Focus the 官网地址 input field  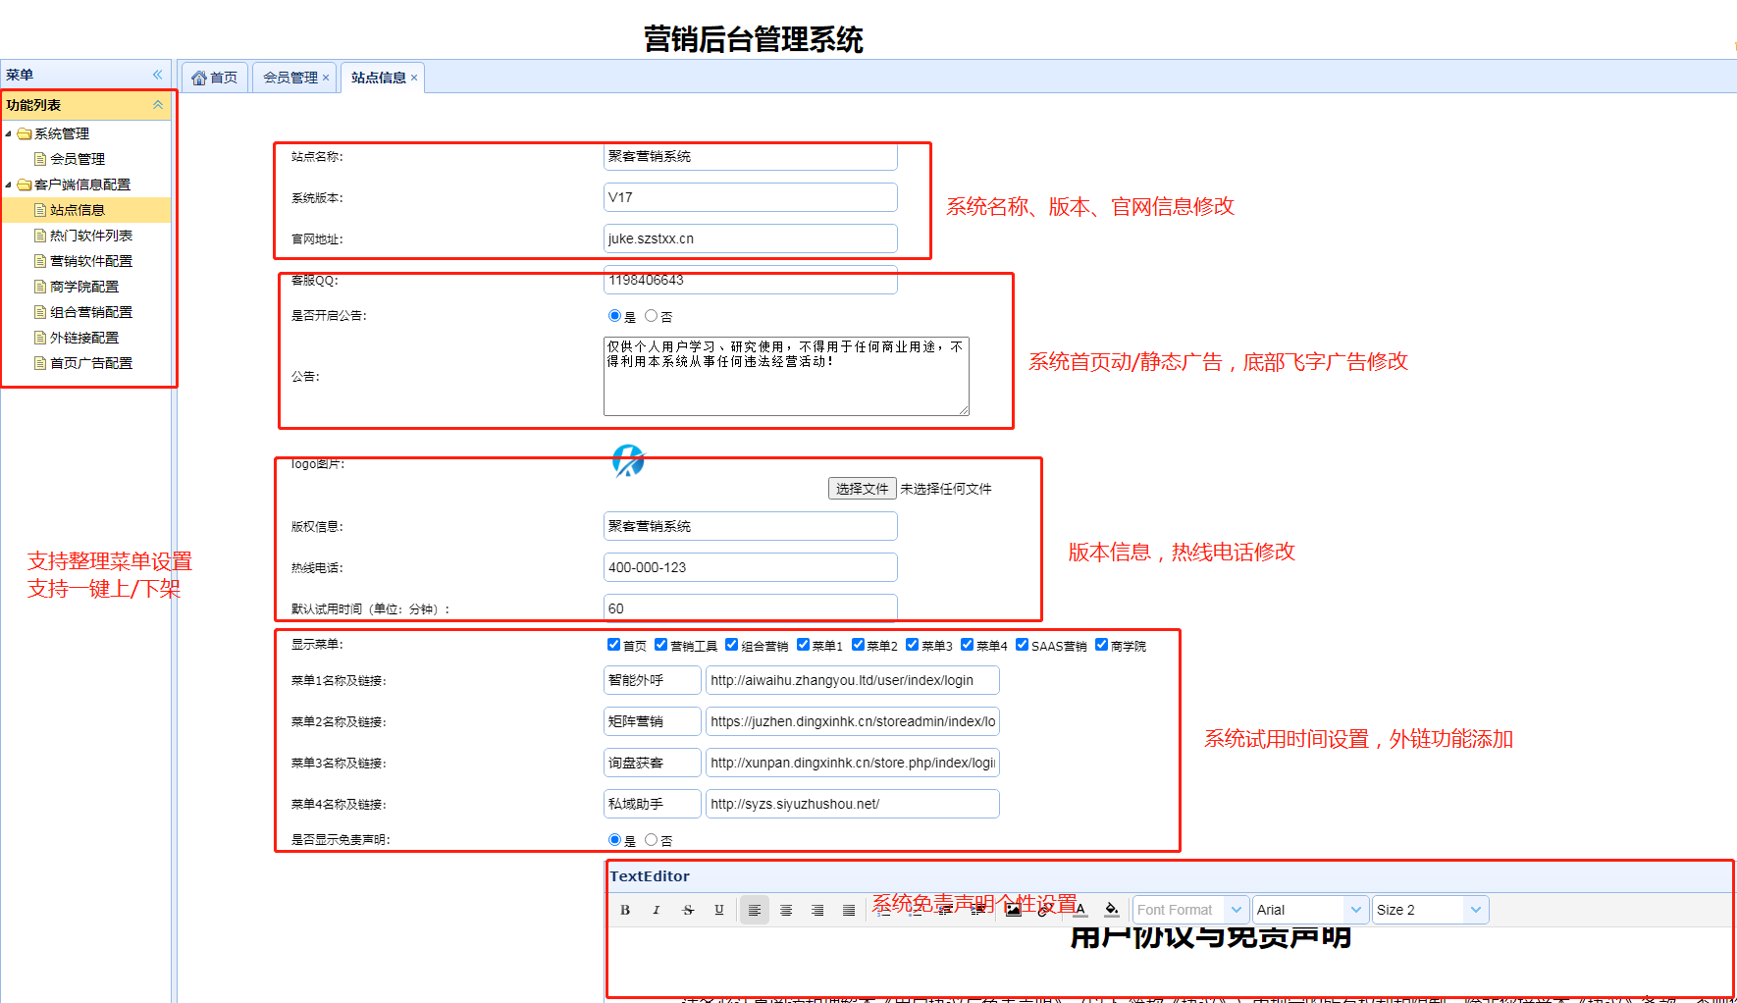751,238
